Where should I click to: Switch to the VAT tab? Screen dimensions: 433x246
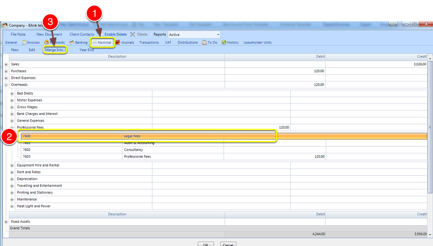tap(168, 43)
